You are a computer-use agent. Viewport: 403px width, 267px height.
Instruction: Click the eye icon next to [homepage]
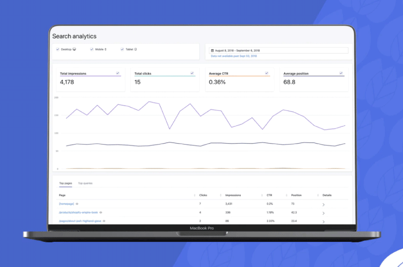pos(77,204)
